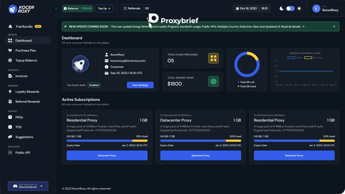Click the Two Factor Auth Enabled badge
Viewport: 345px width, 194px height.
pyautogui.click(x=94, y=85)
